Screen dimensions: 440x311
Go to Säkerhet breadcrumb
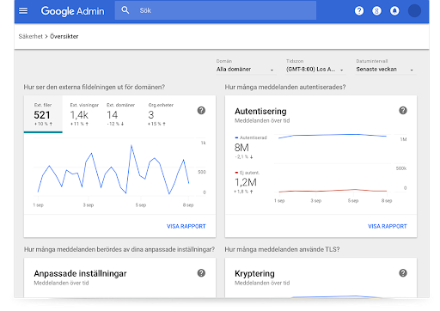pos(30,36)
